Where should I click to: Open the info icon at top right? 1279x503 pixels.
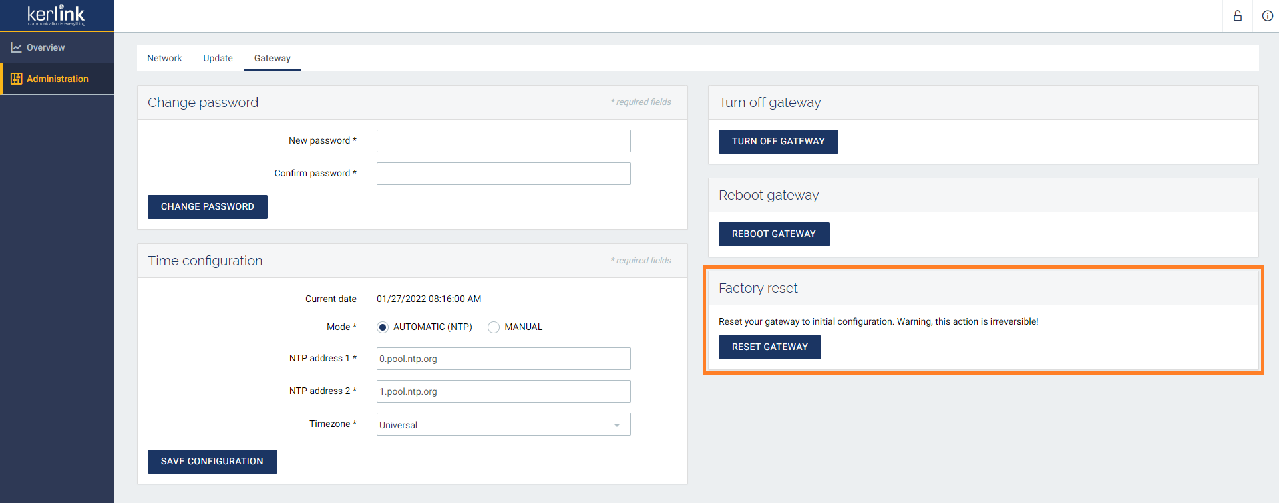click(x=1267, y=16)
